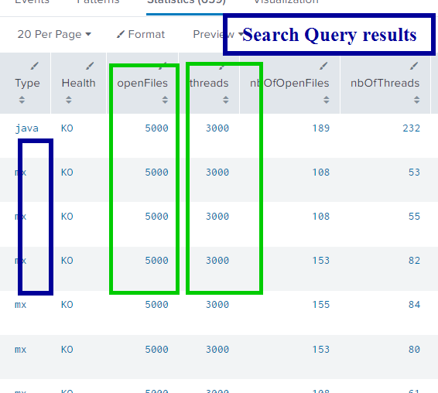The image size is (438, 393).
Task: Click 153 in the row with 80 threads
Action: point(320,350)
